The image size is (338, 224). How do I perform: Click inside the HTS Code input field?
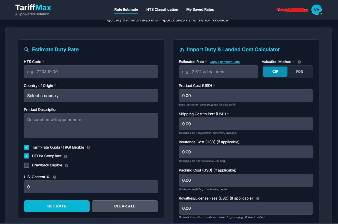click(91, 72)
